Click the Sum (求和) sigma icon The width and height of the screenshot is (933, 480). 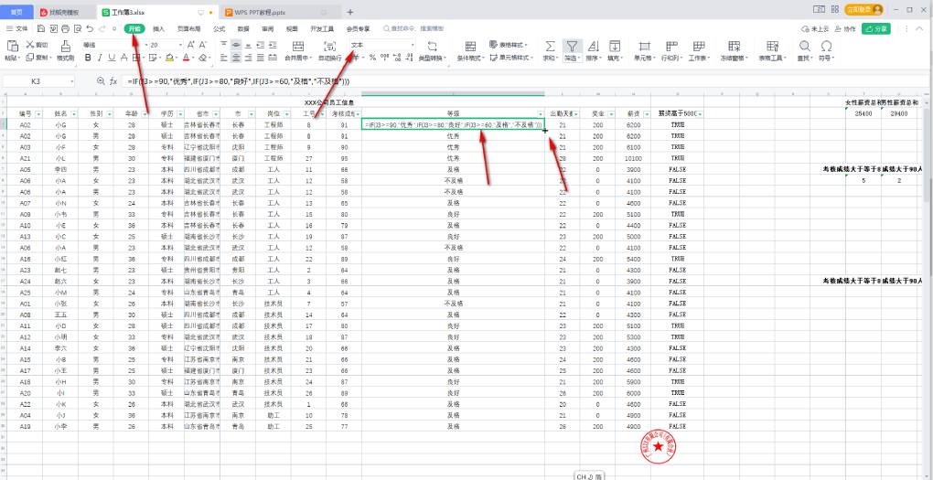click(551, 46)
